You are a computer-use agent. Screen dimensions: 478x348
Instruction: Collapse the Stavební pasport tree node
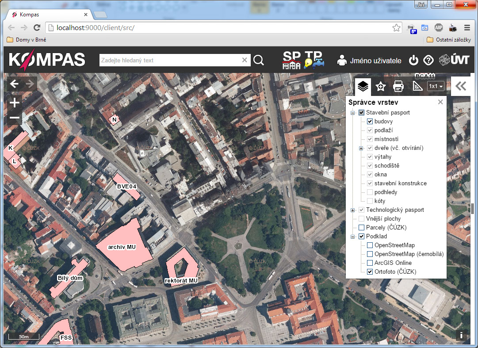[x=353, y=113]
